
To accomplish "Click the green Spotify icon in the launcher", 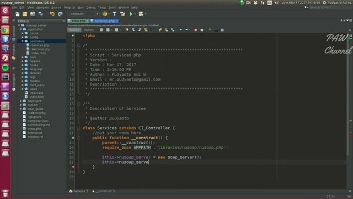I will pyautogui.click(x=5, y=67).
